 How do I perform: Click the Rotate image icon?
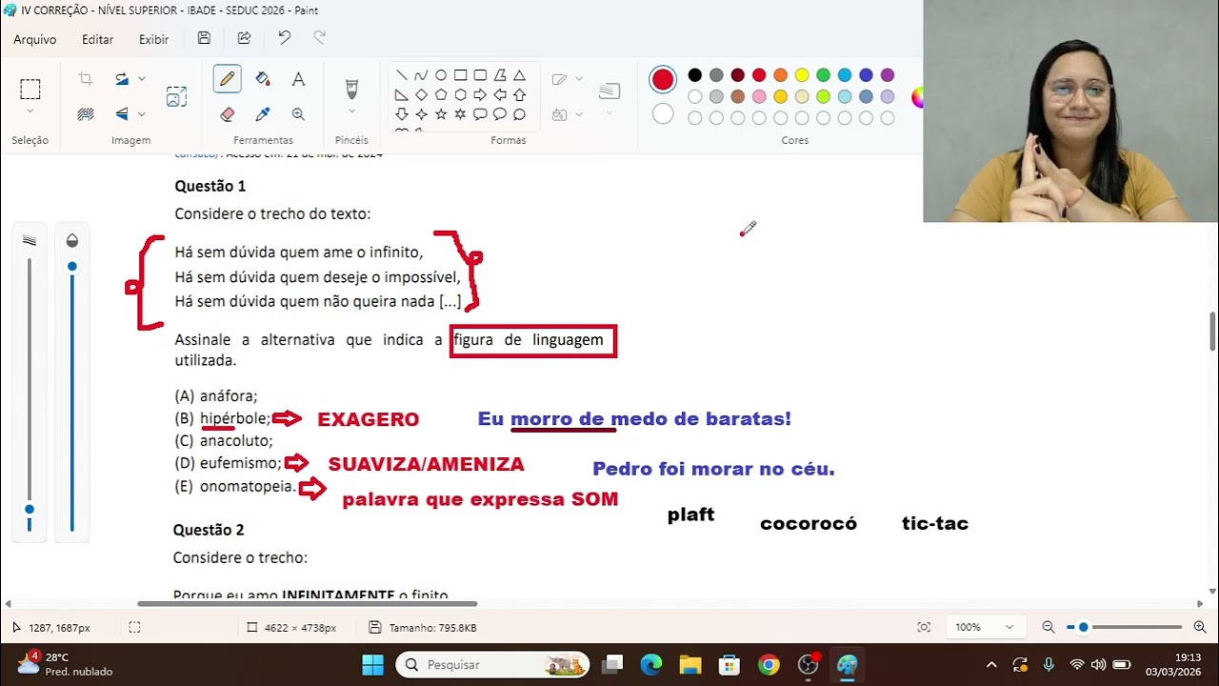tap(122, 79)
